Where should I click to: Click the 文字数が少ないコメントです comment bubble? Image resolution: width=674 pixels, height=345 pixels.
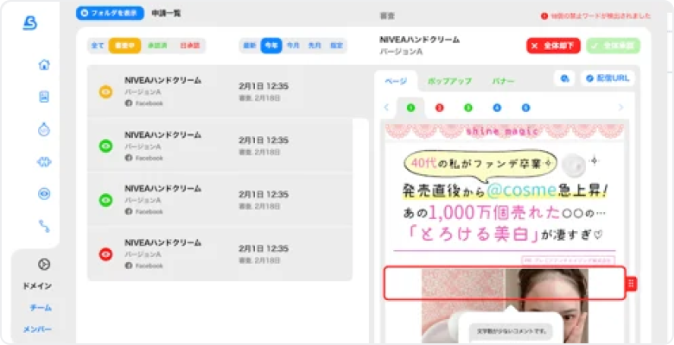(x=510, y=331)
